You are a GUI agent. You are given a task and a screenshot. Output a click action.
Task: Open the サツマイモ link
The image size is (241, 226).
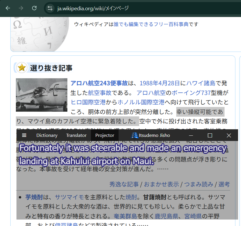point(69,197)
